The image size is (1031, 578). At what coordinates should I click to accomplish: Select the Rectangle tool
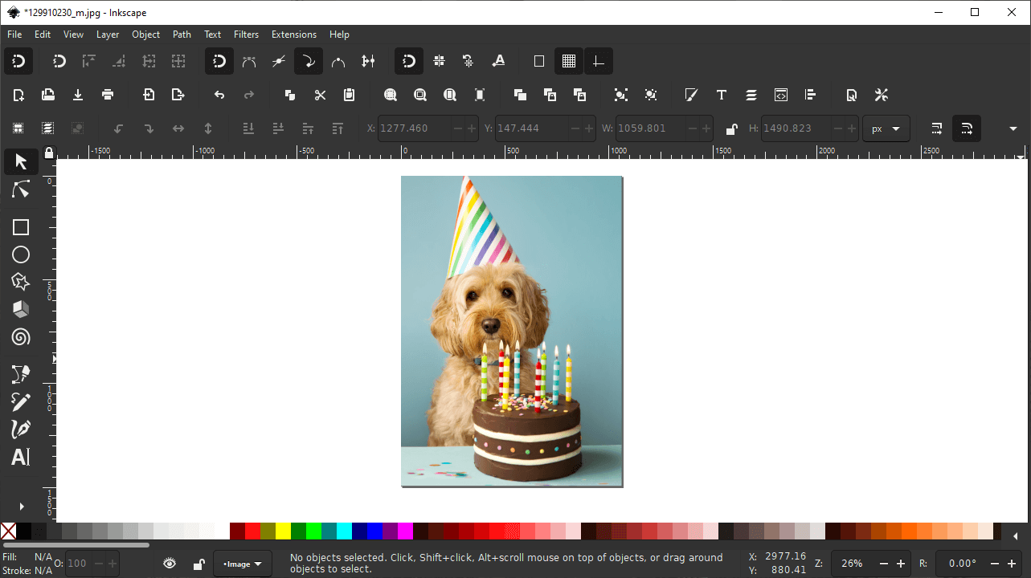point(21,227)
